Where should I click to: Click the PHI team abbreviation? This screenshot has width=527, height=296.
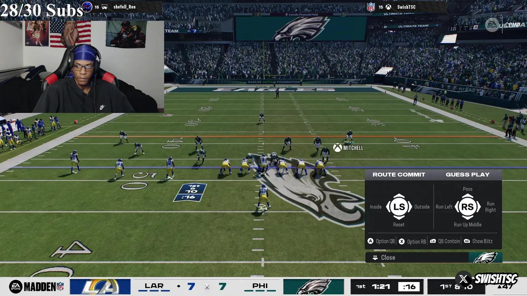(260, 286)
